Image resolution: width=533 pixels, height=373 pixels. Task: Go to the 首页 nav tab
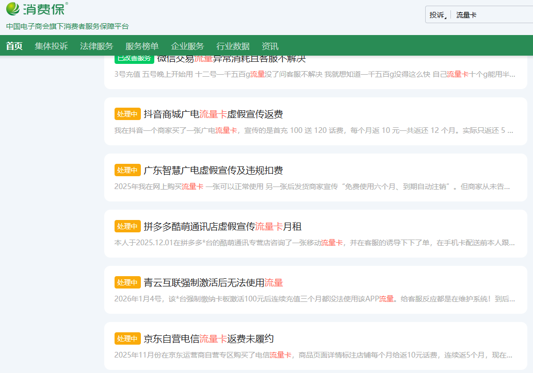tap(14, 46)
